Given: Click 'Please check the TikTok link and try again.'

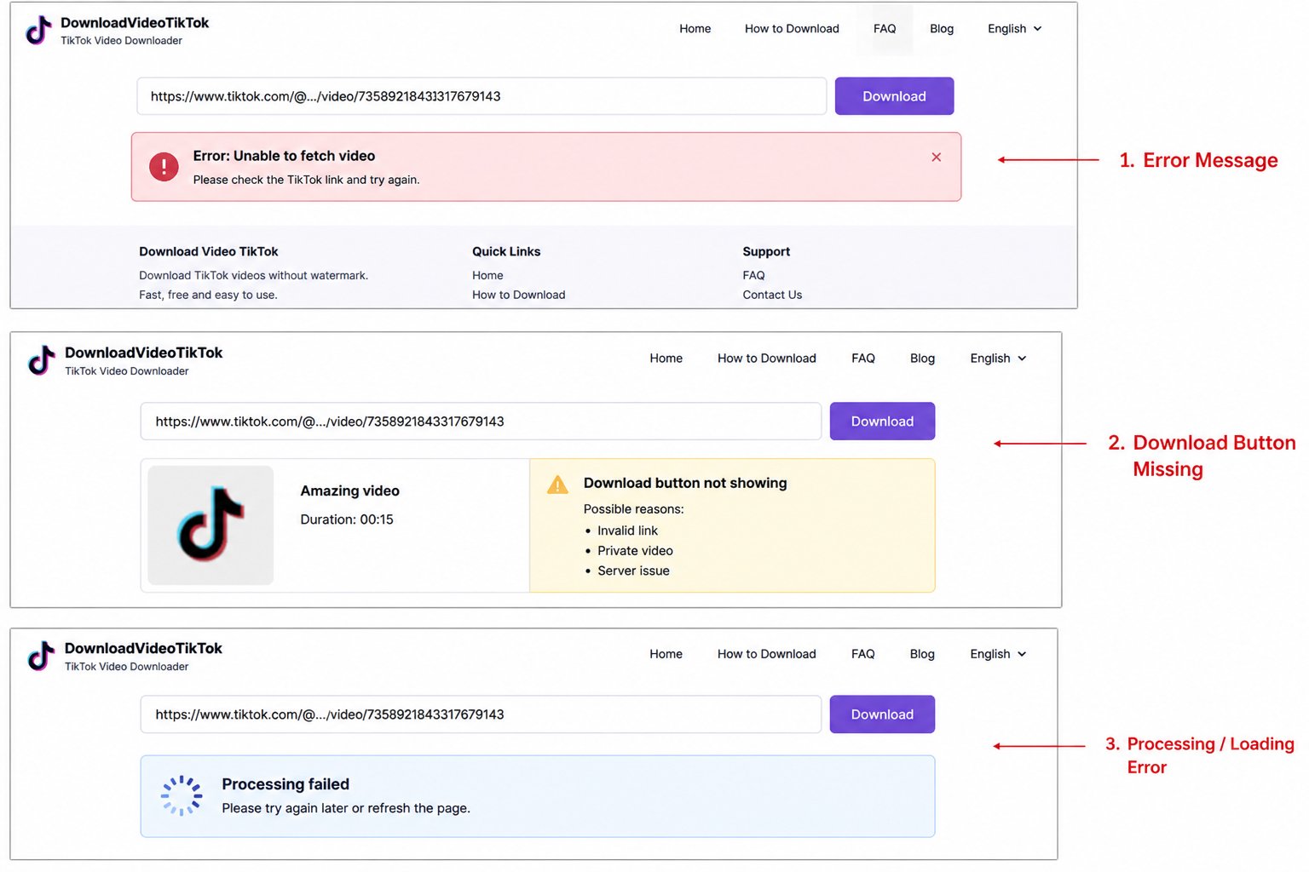Looking at the screenshot, I should 306,180.
